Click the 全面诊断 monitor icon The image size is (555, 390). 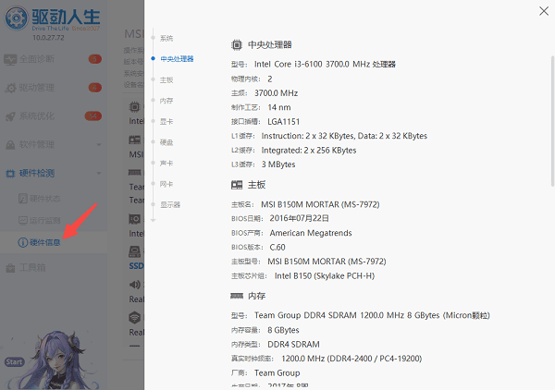[x=10, y=59]
